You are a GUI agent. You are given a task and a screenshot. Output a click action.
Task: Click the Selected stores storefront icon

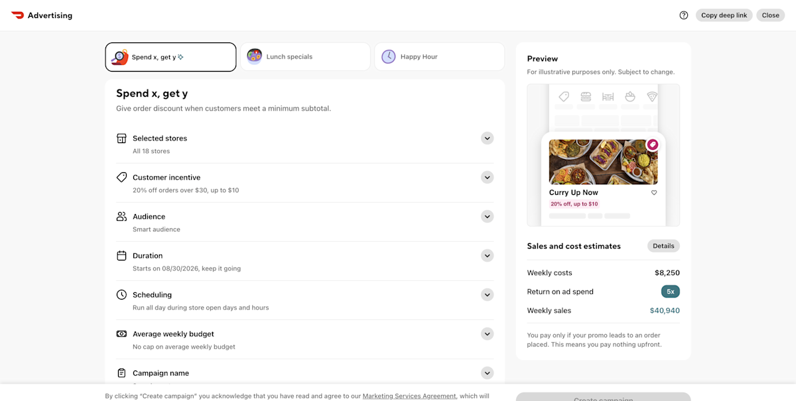tap(121, 139)
